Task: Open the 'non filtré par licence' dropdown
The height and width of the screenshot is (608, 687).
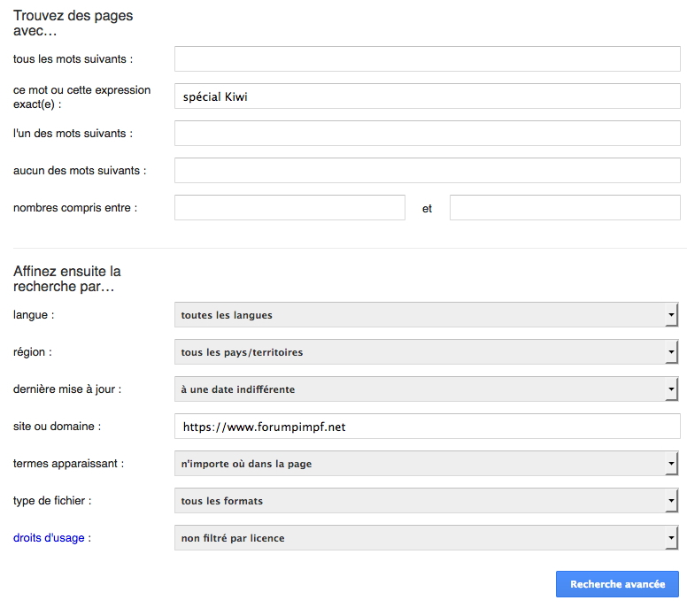Action: point(427,537)
